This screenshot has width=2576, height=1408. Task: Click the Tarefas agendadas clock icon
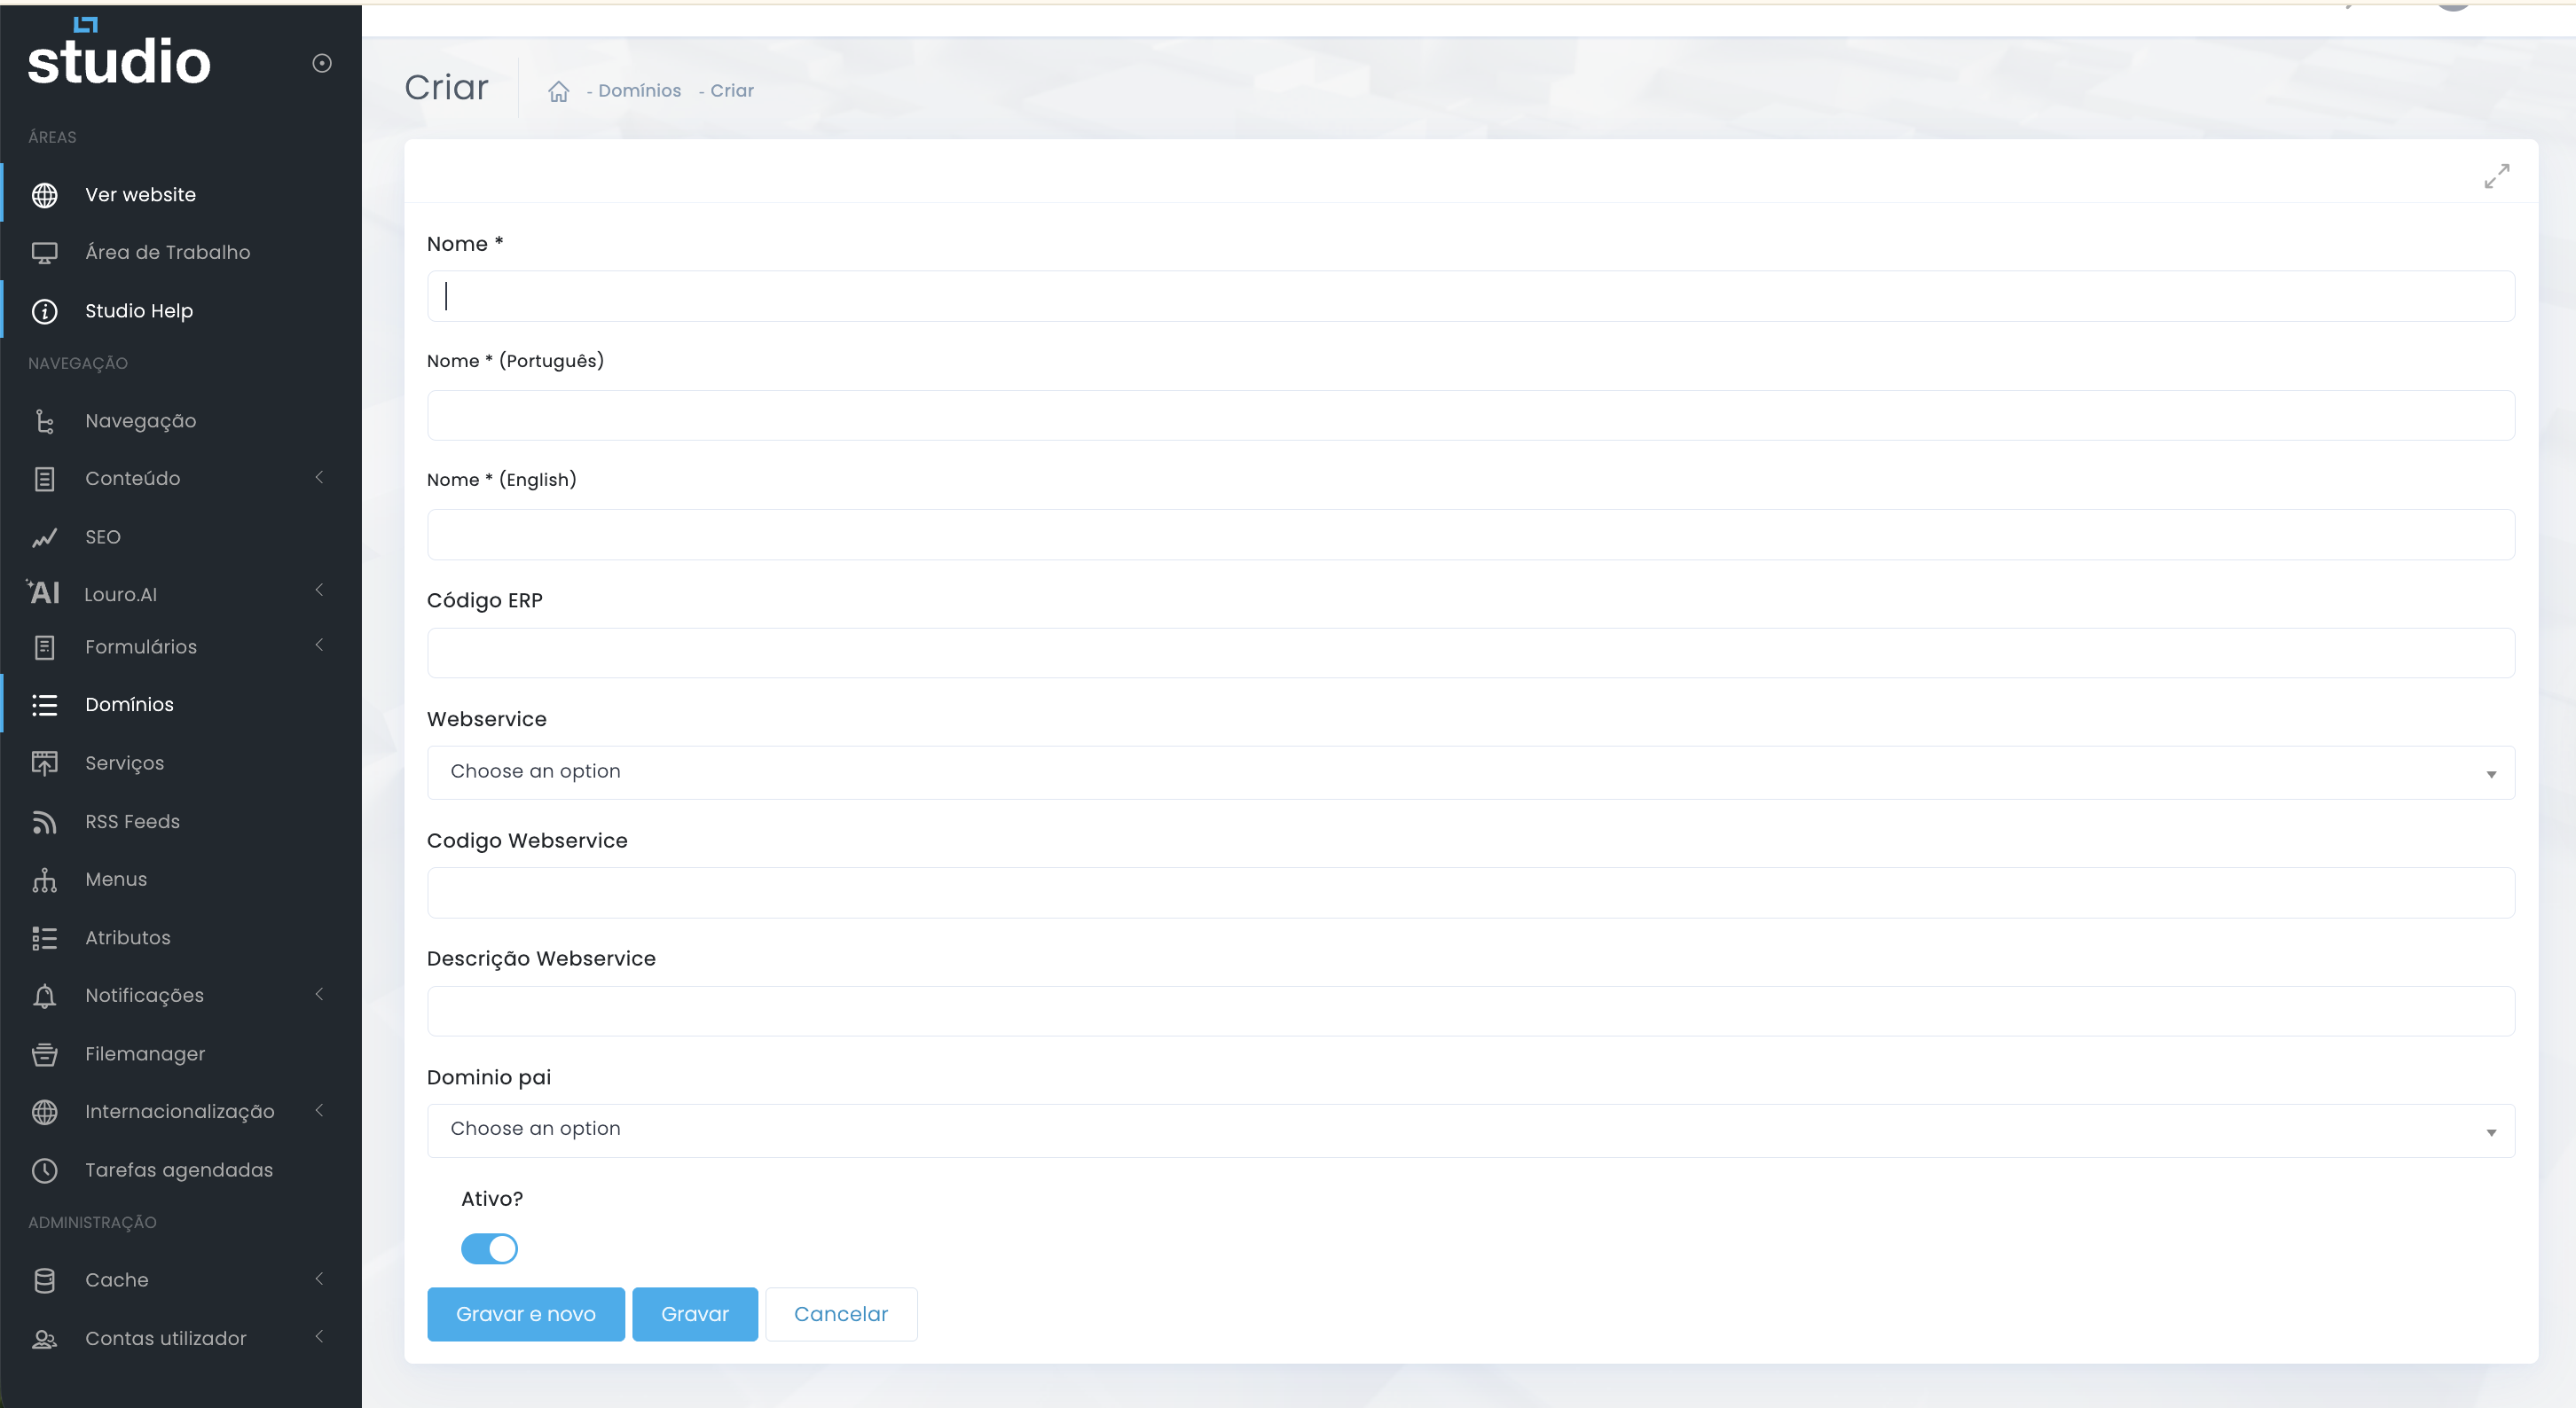(45, 1169)
